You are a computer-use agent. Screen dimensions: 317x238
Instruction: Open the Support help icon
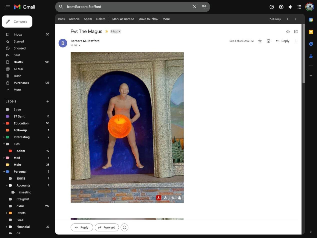tap(272, 7)
